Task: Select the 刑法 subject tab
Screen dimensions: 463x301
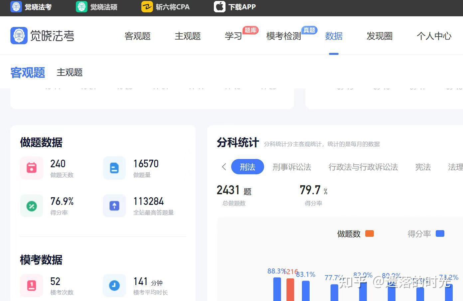Action: pos(247,167)
